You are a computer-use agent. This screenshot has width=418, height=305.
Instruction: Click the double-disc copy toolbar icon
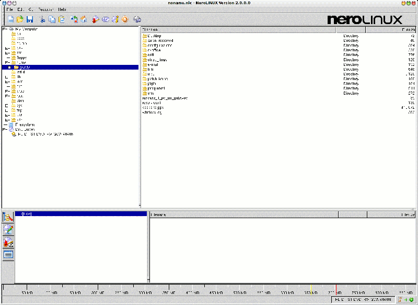click(x=106, y=19)
